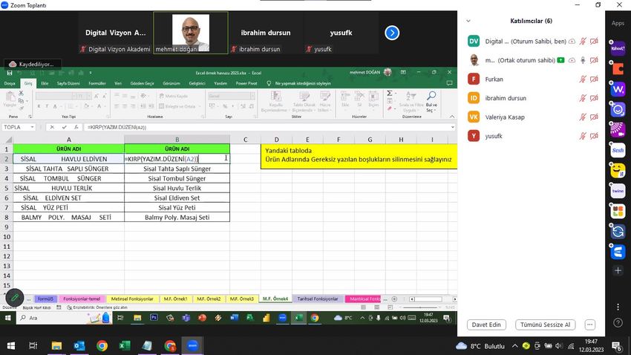Viewport: 631px width, 355px height.
Task: Add new sheet with plus icon
Action: point(394,299)
